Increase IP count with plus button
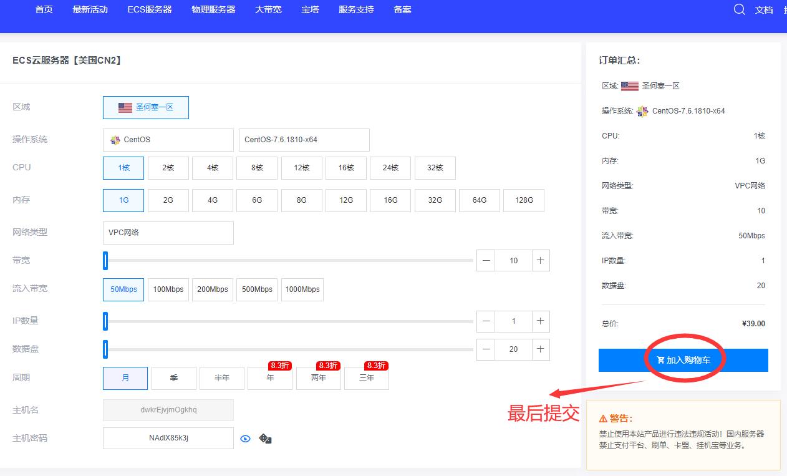The height and width of the screenshot is (476, 787). tap(541, 321)
